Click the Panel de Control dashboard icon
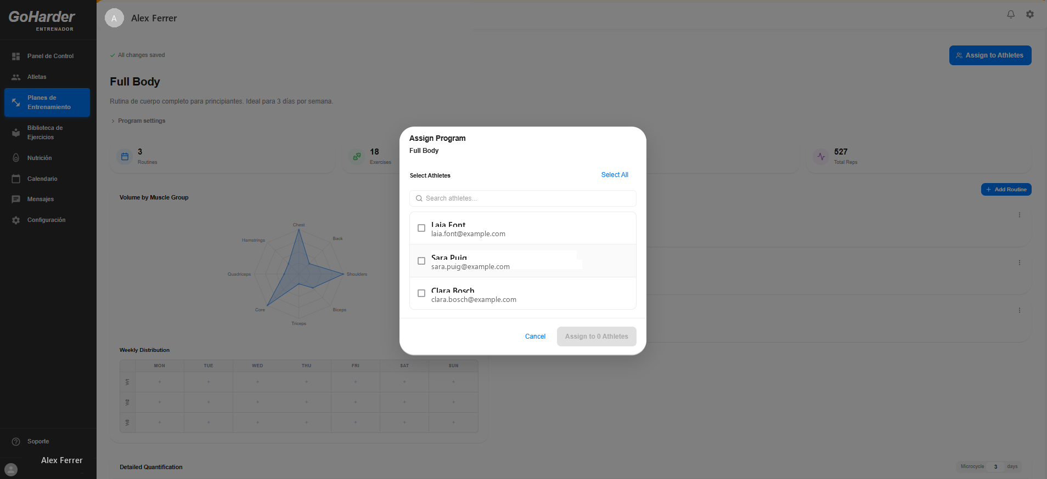1047x479 pixels. point(16,56)
